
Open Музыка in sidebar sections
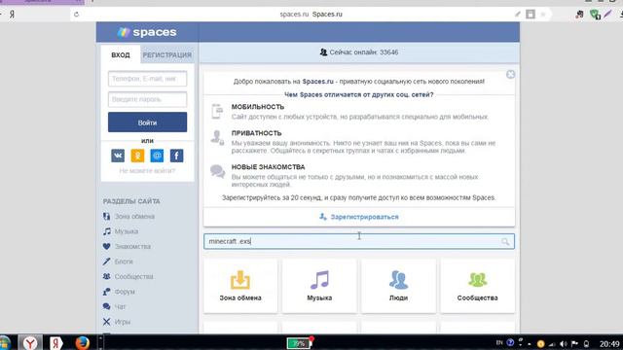click(x=126, y=231)
